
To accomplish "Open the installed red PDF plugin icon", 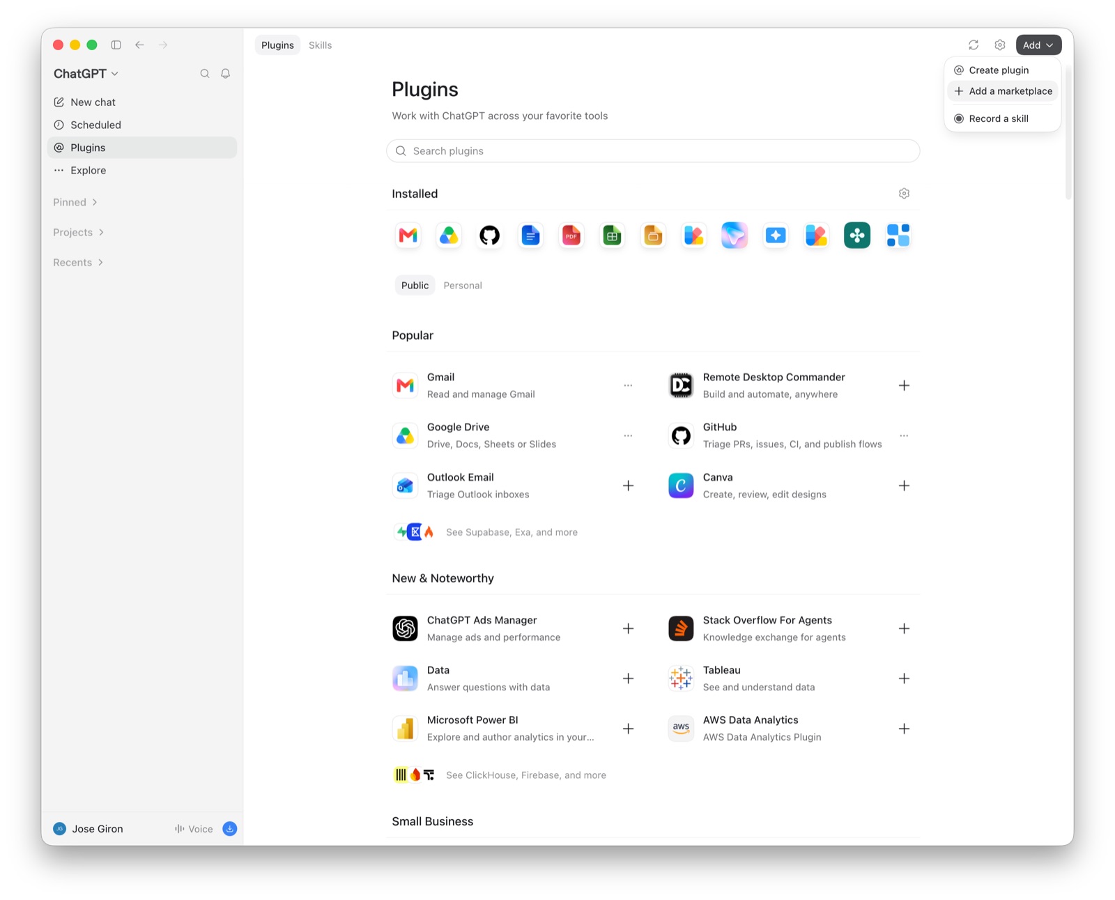I will coord(571,235).
